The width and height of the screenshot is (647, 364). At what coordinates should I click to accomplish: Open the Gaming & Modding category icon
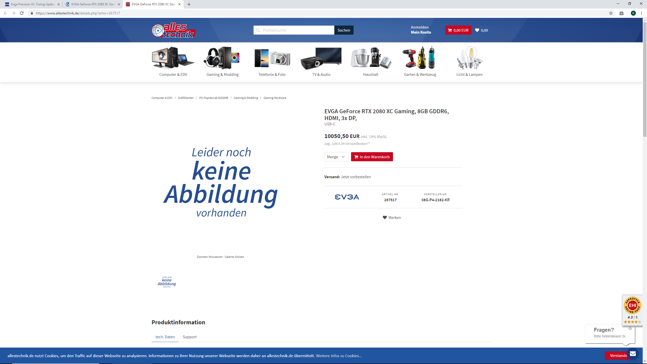coord(222,58)
